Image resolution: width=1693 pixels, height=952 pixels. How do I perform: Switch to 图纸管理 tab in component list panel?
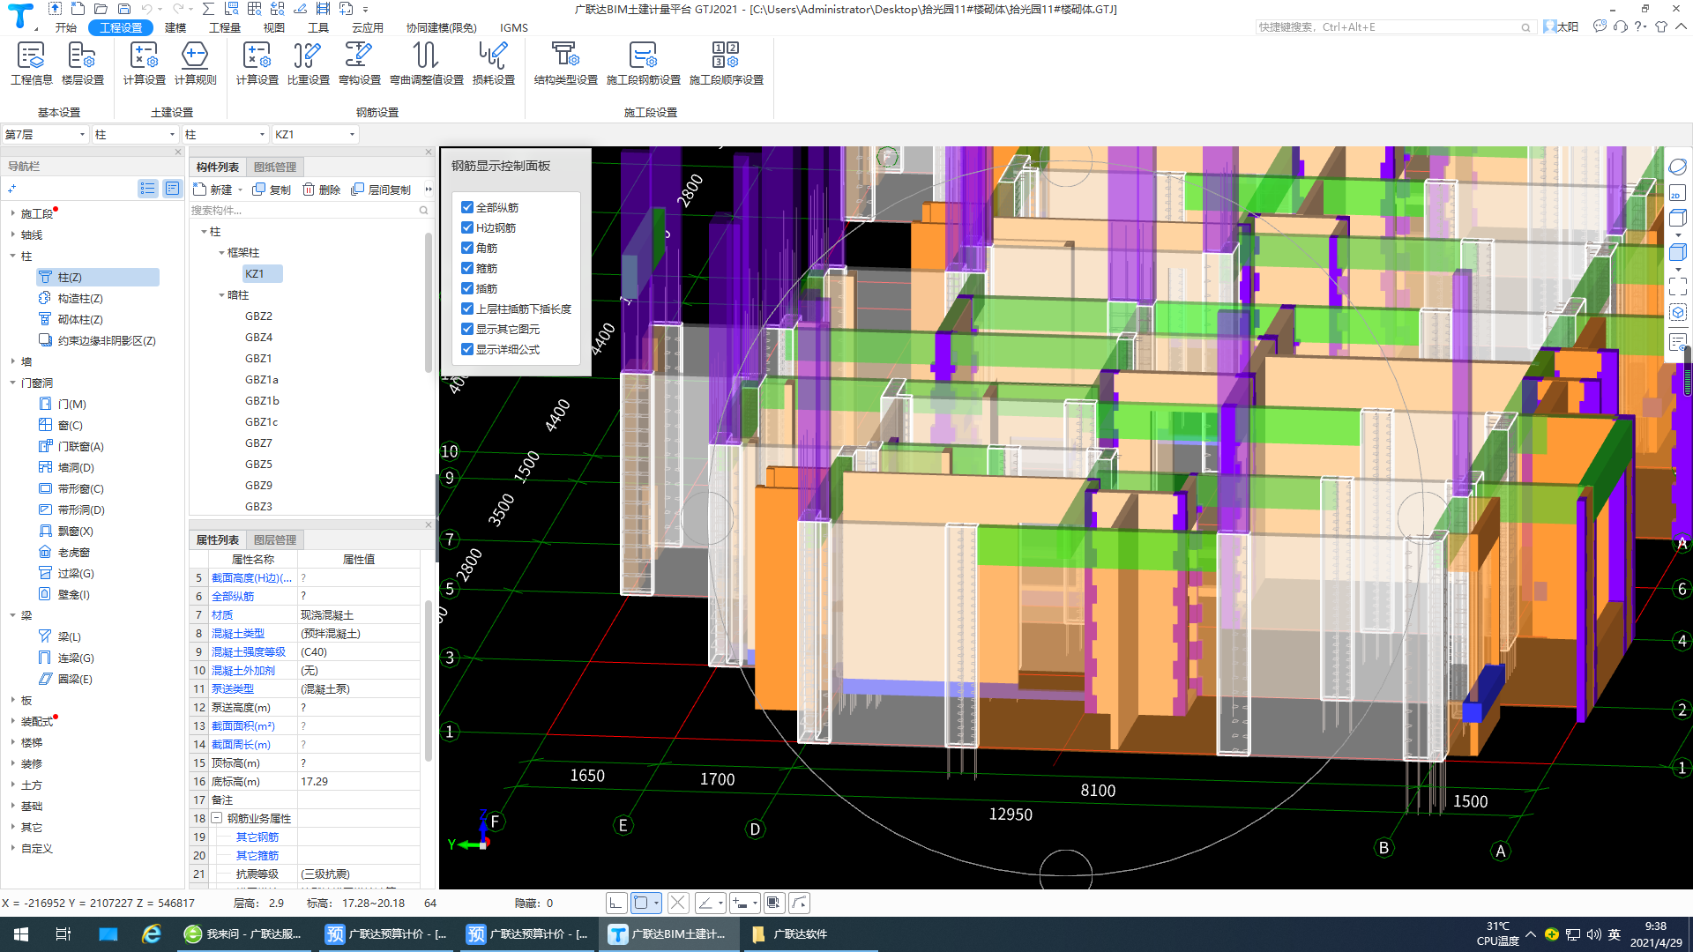(x=275, y=167)
